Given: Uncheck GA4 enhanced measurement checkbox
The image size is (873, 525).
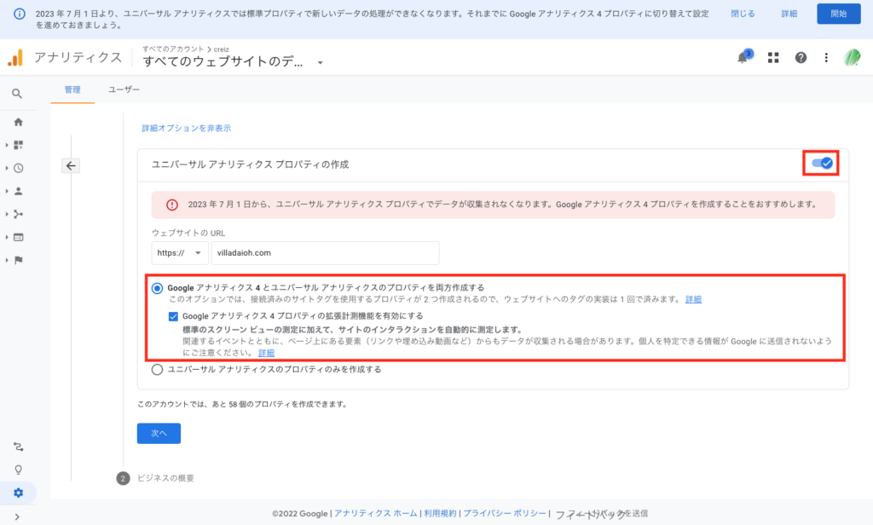Looking at the screenshot, I should pos(174,316).
